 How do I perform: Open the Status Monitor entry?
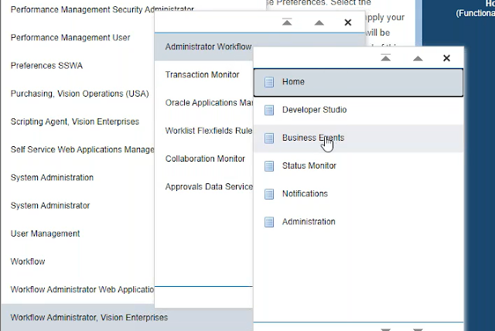pos(358,166)
